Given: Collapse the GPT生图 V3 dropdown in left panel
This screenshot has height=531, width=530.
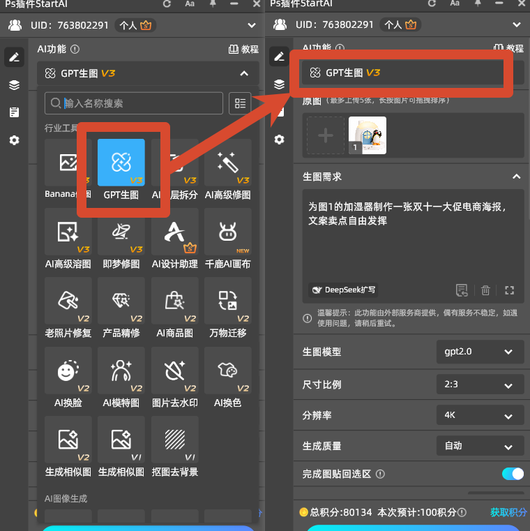Looking at the screenshot, I should (244, 73).
